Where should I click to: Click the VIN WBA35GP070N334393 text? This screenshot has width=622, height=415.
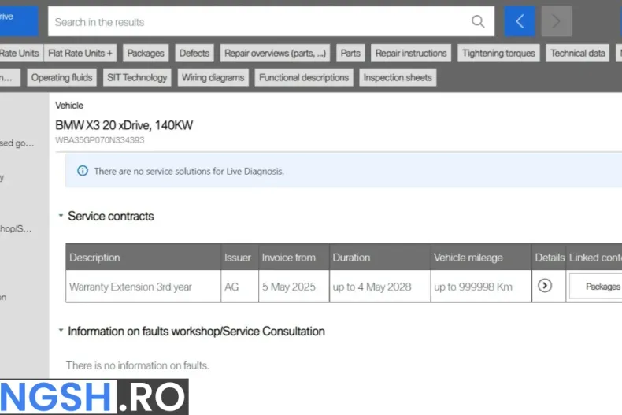coord(99,139)
